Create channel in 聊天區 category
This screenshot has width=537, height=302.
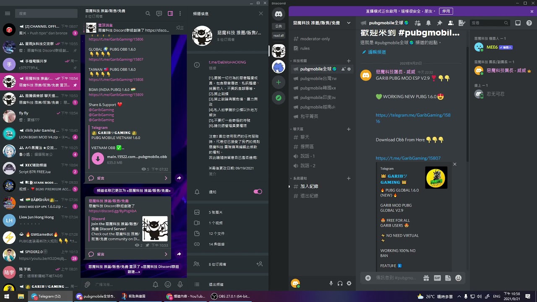(x=349, y=129)
